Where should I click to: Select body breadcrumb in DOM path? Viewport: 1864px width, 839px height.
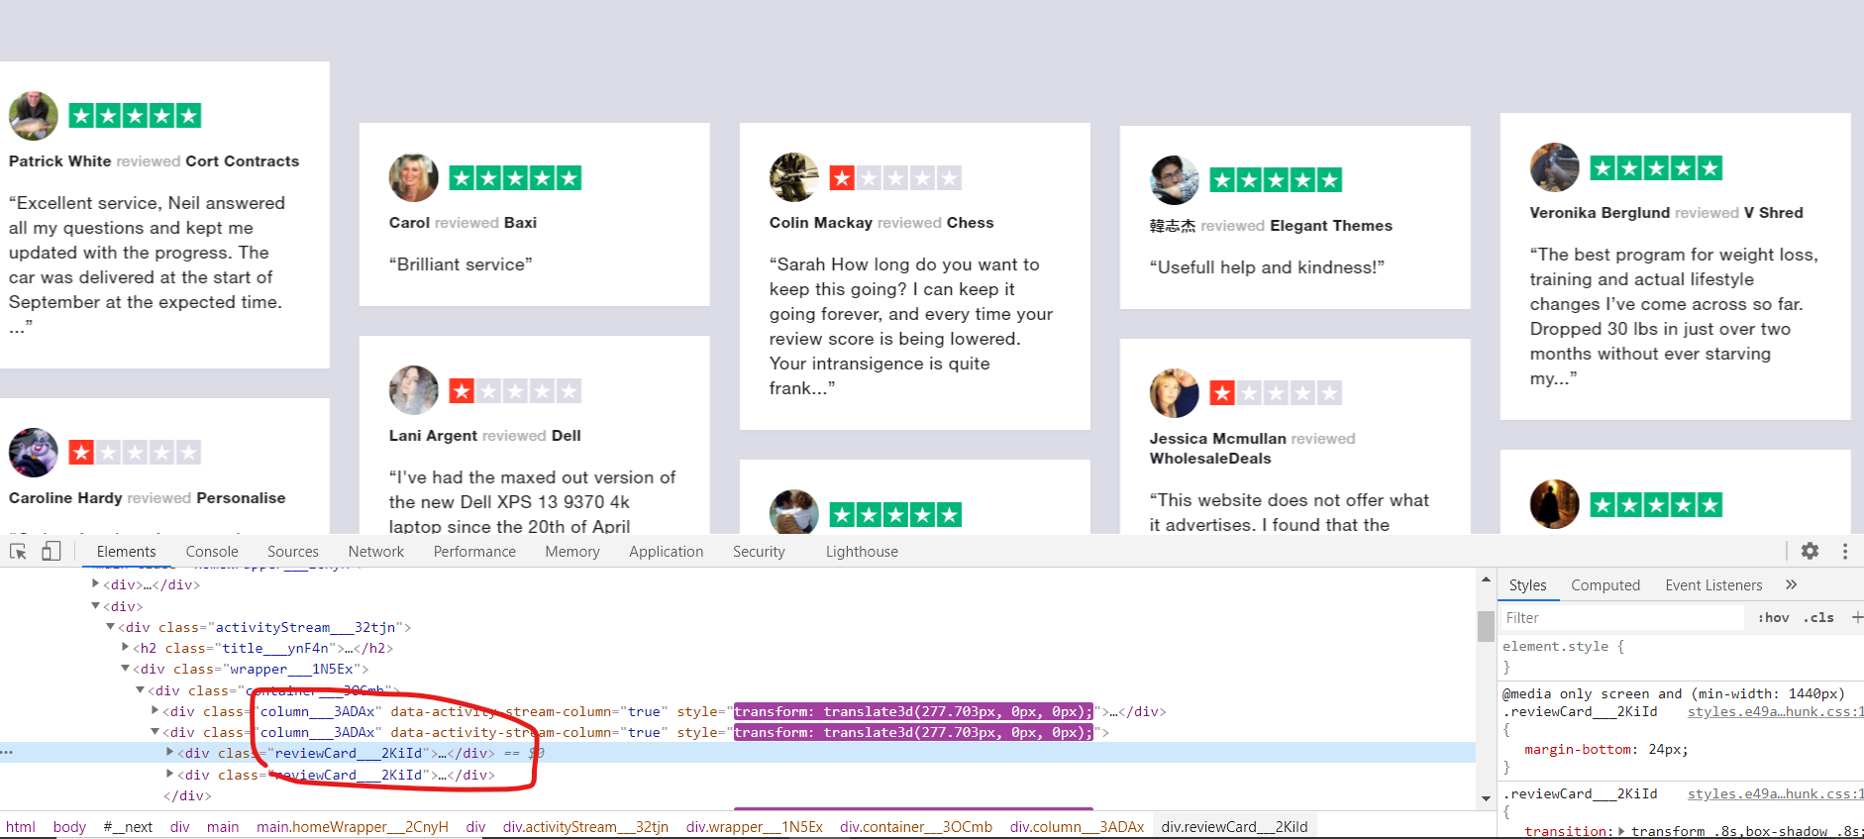click(x=69, y=826)
